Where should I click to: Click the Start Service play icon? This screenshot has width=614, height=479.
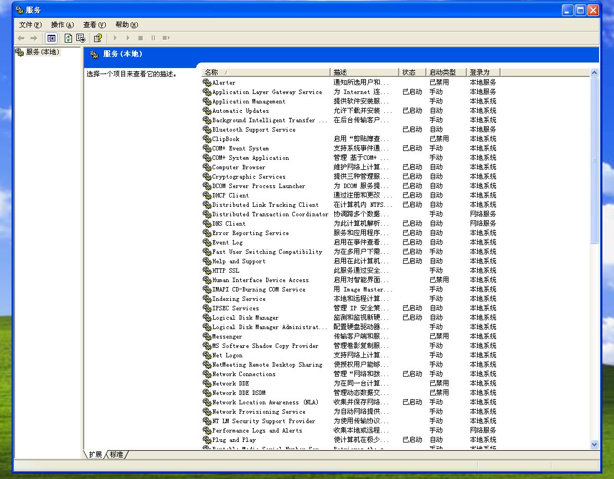pyautogui.click(x=115, y=38)
